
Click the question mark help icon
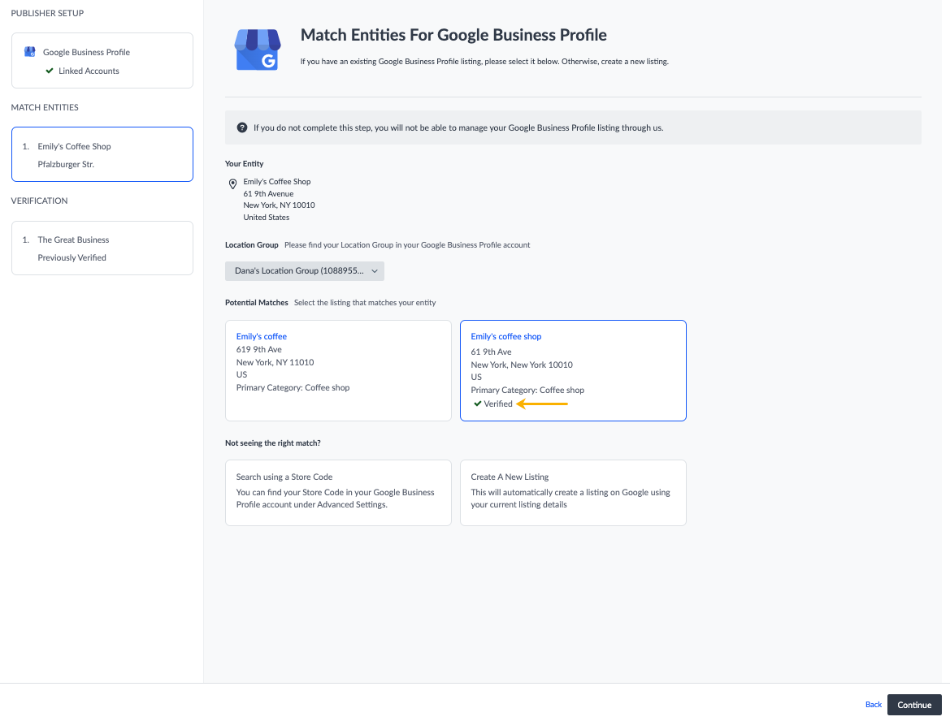point(241,127)
